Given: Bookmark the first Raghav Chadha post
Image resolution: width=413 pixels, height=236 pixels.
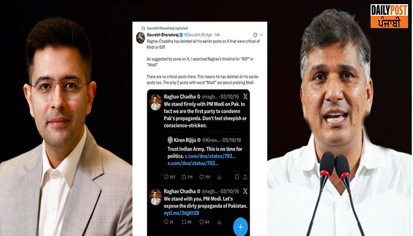Looking at the screenshot, I should point(237,176).
